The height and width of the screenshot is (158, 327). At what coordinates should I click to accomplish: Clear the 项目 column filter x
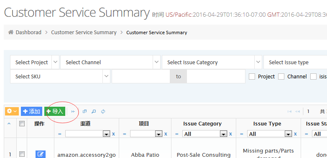click(x=166, y=134)
